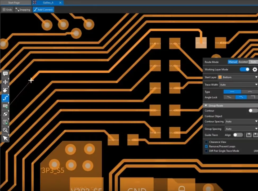Select the Zoom tool in the left toolbar

[x=5, y=130]
